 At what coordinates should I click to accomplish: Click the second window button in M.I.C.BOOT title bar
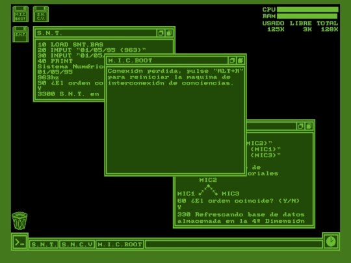(240, 60)
